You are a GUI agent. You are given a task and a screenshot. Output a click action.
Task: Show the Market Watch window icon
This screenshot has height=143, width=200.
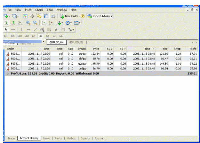[25, 16]
